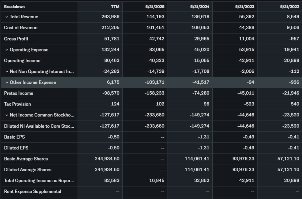This screenshot has height=199, width=302.
Task: Click the Diluted Average Shares row label
Action: 28,170
